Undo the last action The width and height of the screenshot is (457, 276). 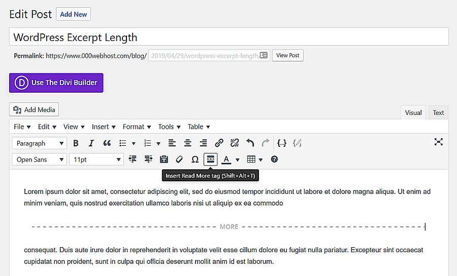pyautogui.click(x=250, y=143)
